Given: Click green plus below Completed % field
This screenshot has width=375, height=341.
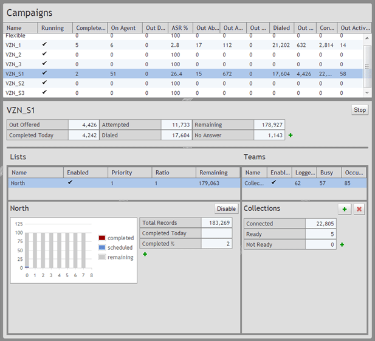Looking at the screenshot, I should [145, 254].
